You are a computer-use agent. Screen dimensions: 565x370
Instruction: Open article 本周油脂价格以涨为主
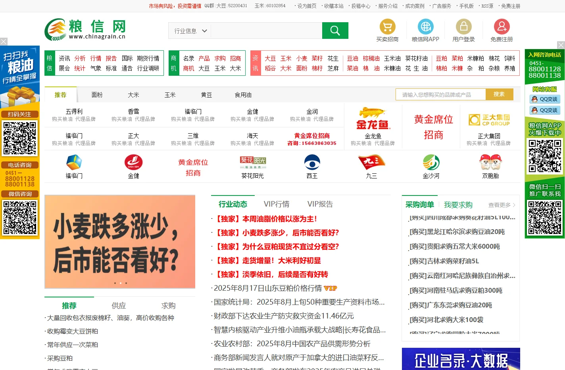click(x=265, y=219)
